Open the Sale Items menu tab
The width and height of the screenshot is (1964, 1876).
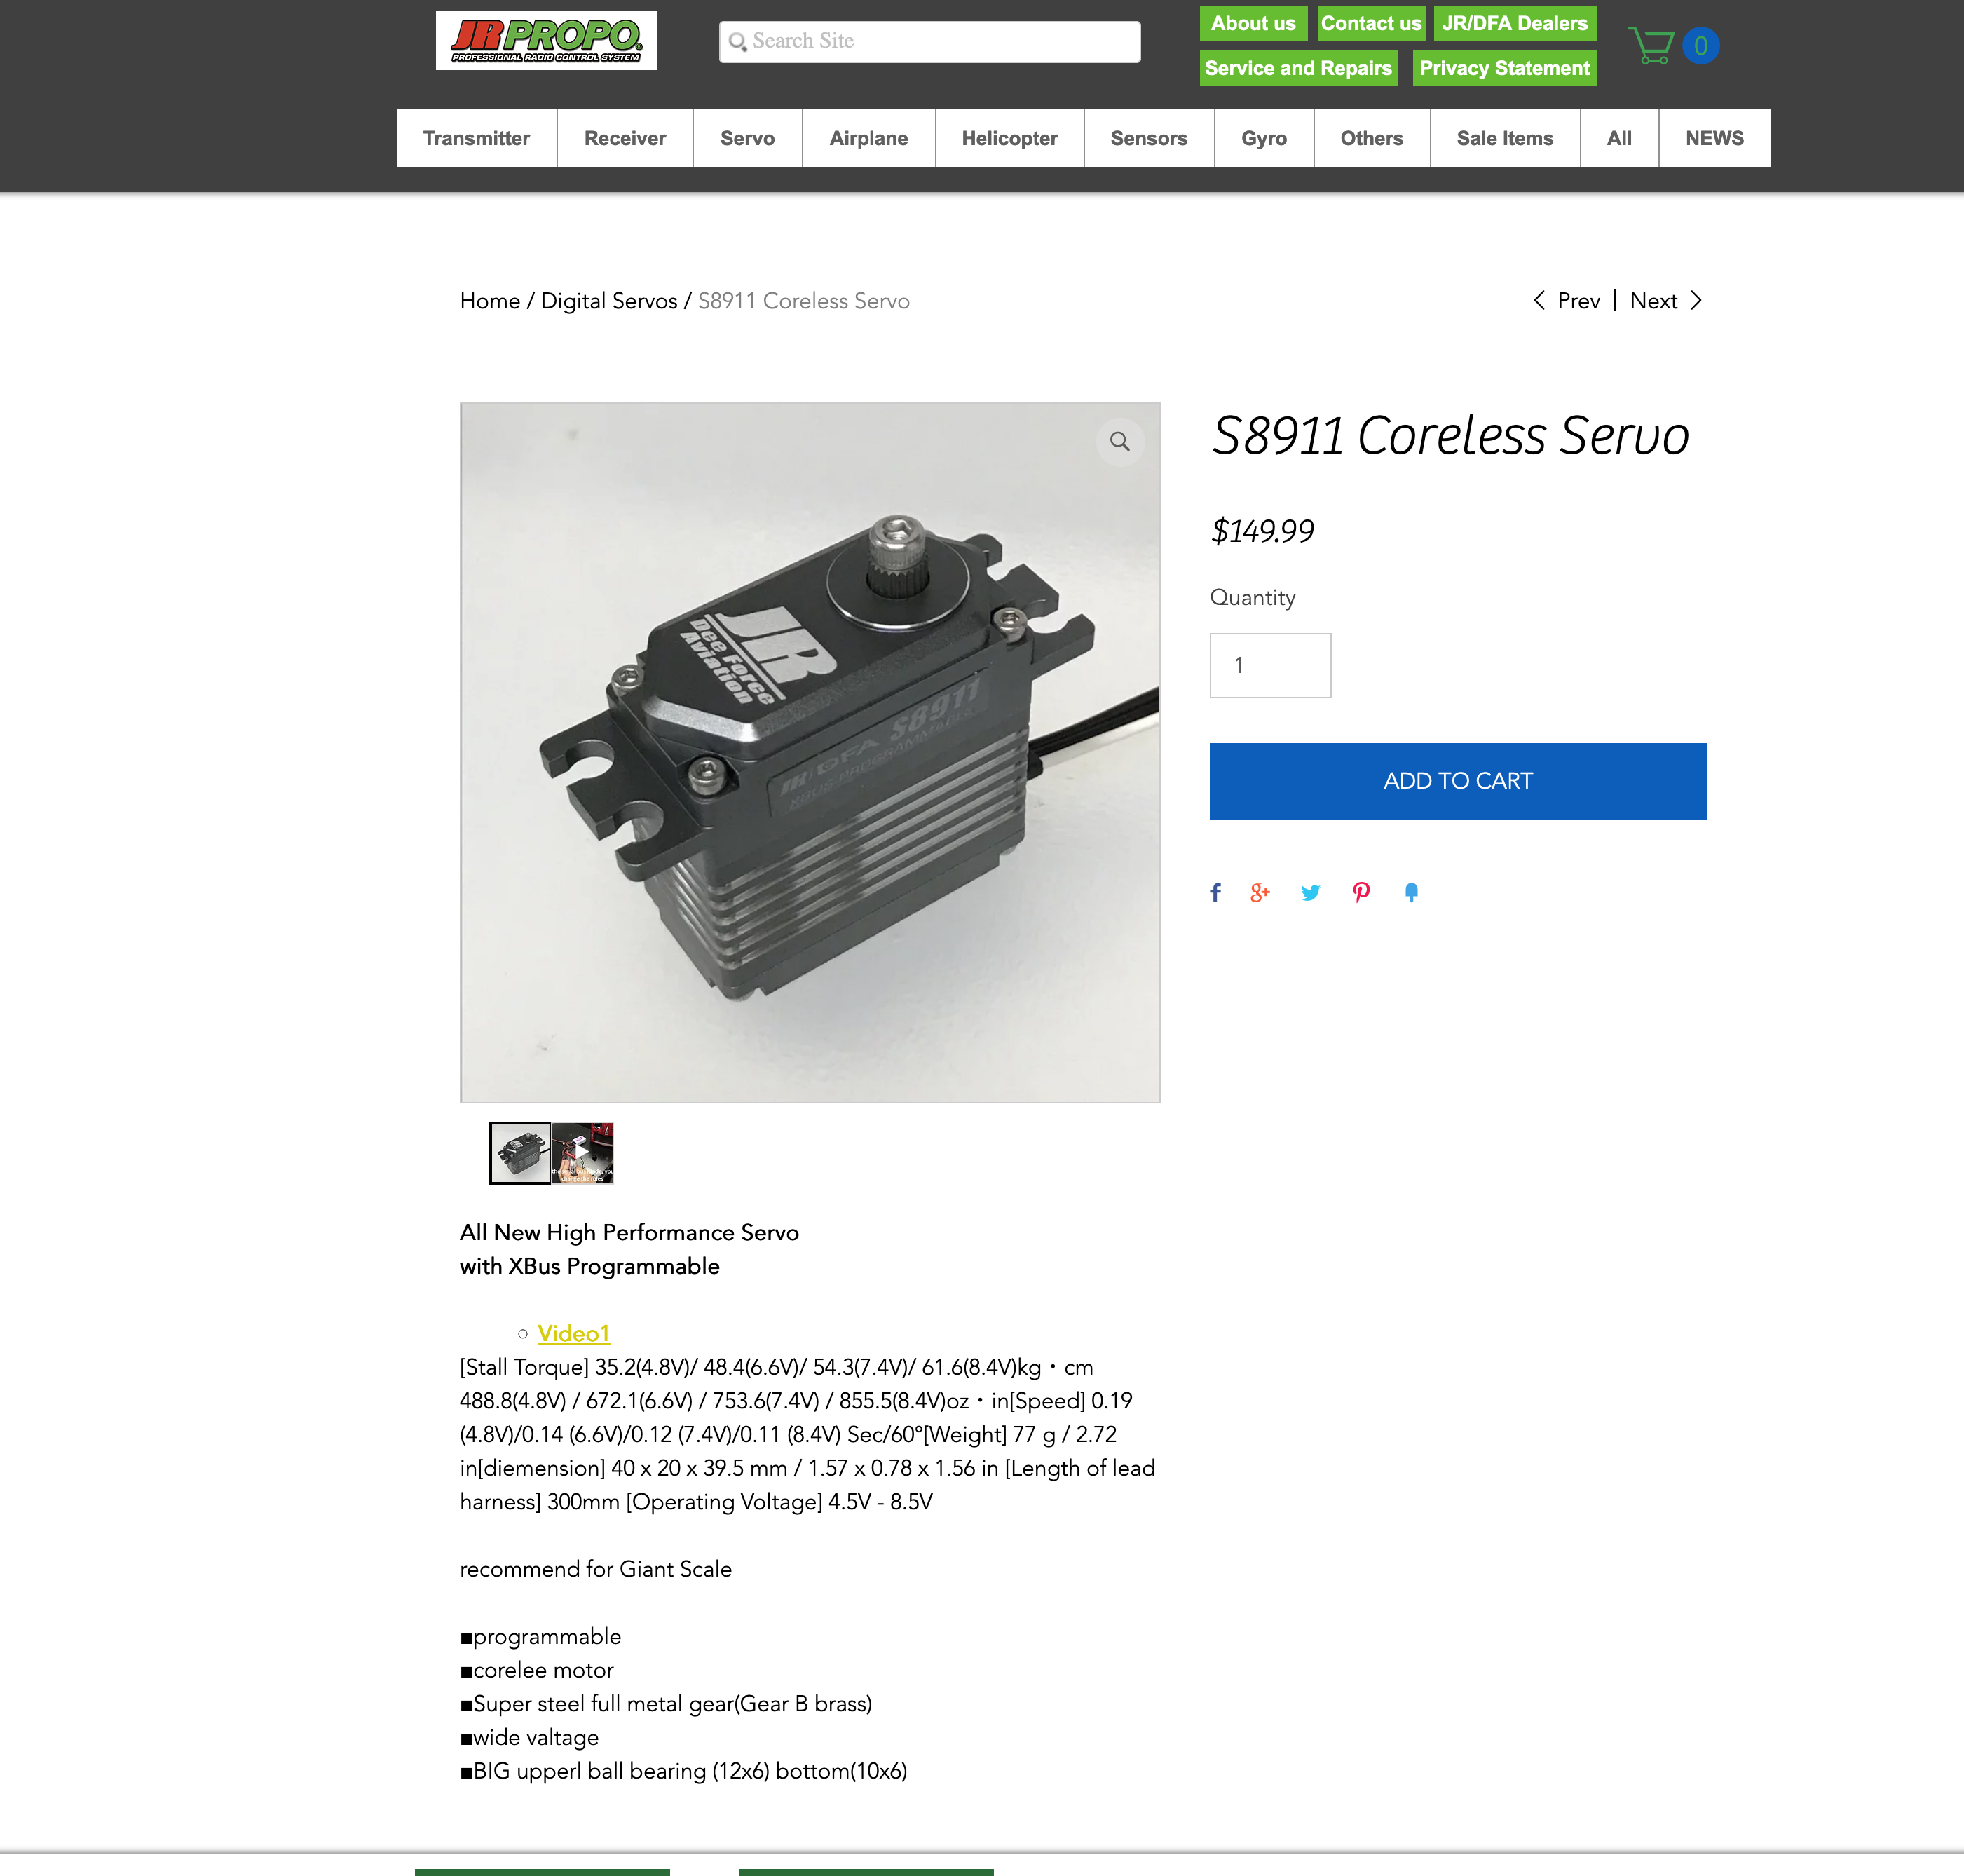(1504, 138)
